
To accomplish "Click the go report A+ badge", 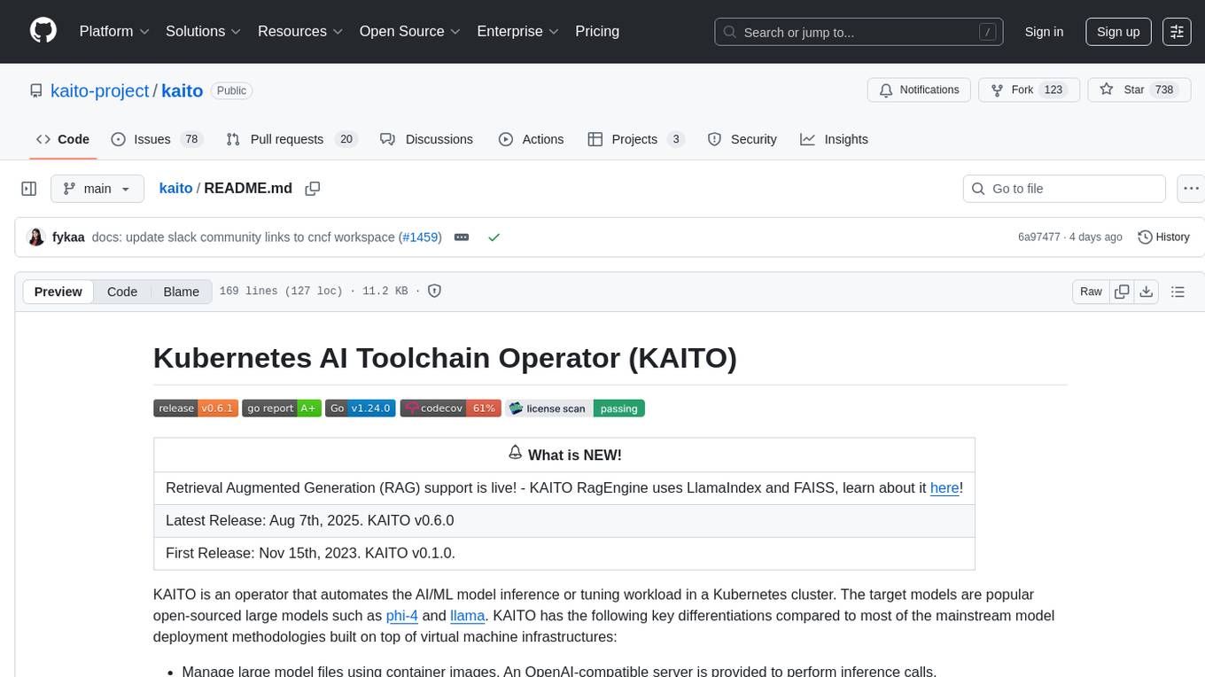I will coord(282,408).
